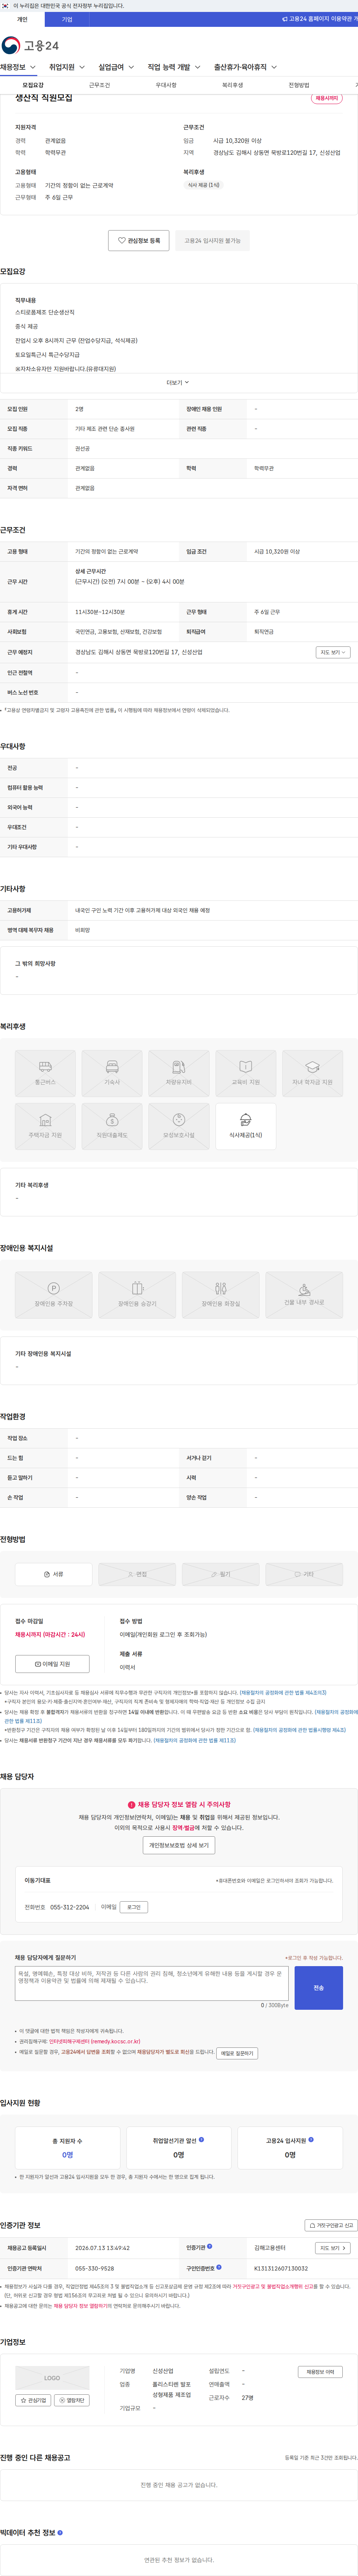Click the 통근버스 welfare icon
Screen dimensions: 358x2576
[x=45, y=1073]
